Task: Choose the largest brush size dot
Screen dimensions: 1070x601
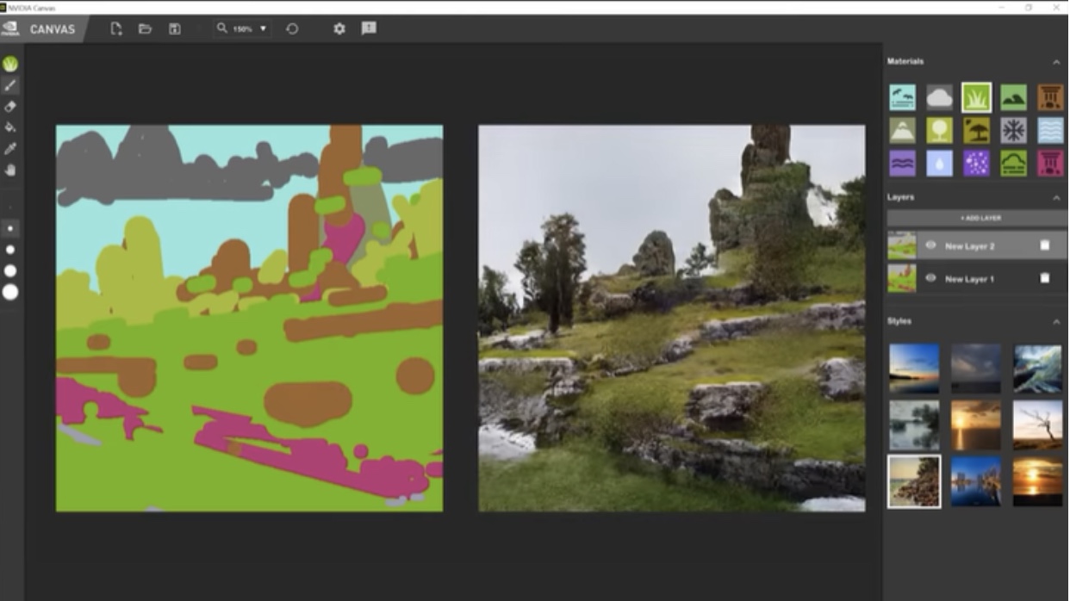Action: (x=10, y=292)
